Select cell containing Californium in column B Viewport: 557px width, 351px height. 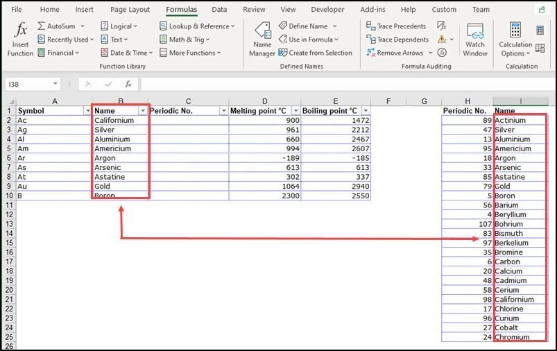(121, 120)
